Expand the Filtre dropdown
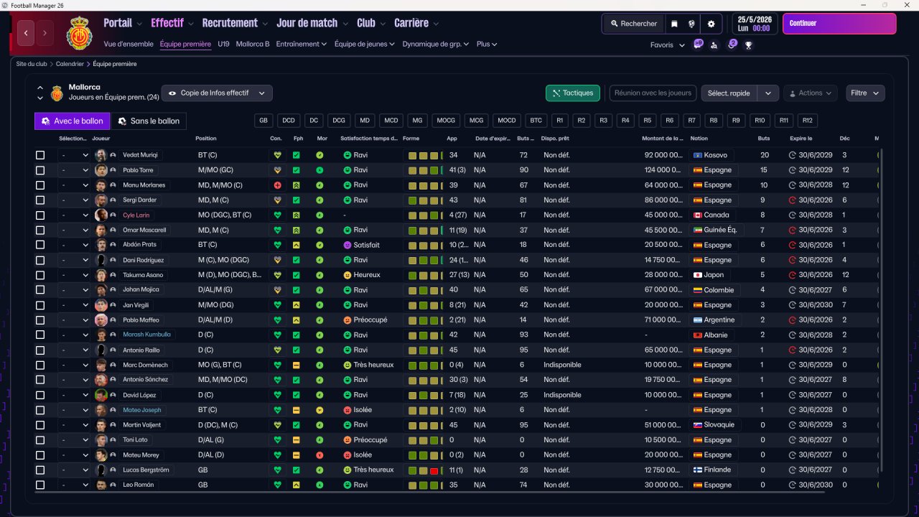The width and height of the screenshot is (919, 517). tap(865, 93)
